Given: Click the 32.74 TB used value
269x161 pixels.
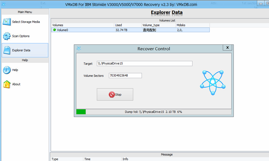Looking at the screenshot, I should click(x=122, y=30).
